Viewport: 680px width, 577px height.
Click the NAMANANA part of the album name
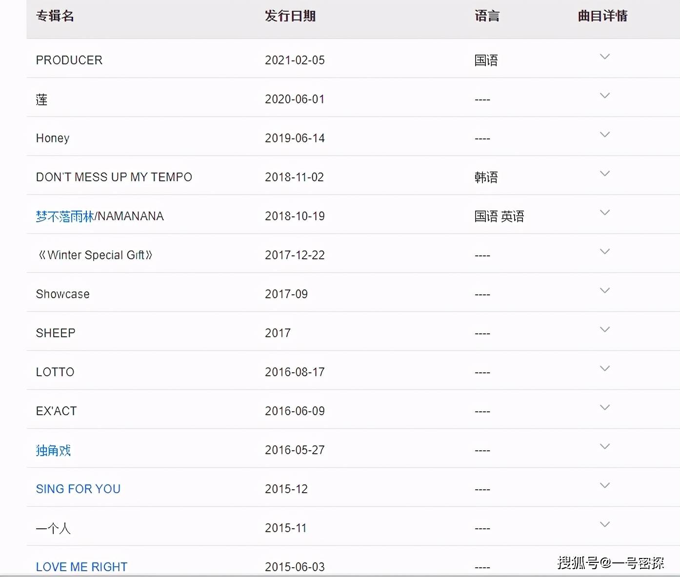[x=131, y=216]
